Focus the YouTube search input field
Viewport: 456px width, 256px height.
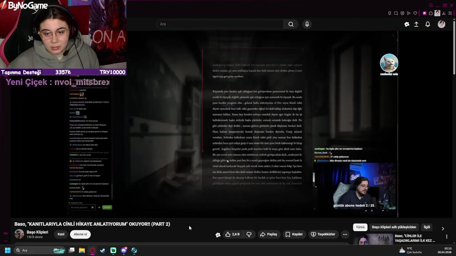coord(220,24)
